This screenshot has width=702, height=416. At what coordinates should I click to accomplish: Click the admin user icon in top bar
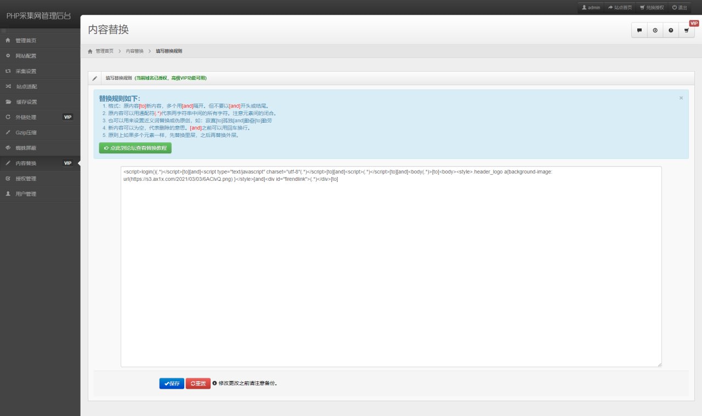point(585,8)
